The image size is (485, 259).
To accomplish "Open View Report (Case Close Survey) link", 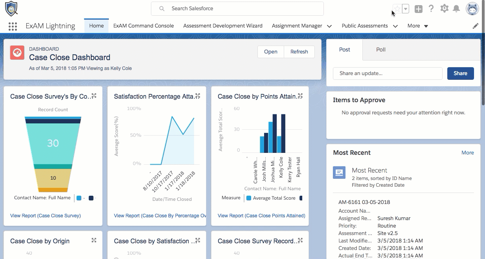I will tap(46, 215).
